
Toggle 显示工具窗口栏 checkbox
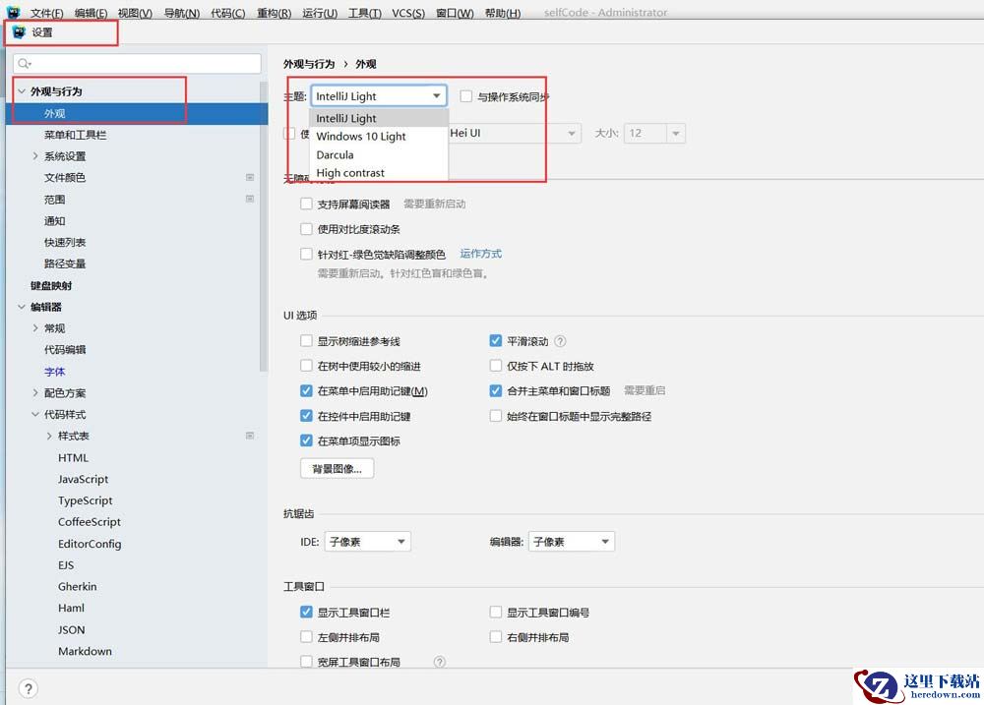tap(306, 612)
